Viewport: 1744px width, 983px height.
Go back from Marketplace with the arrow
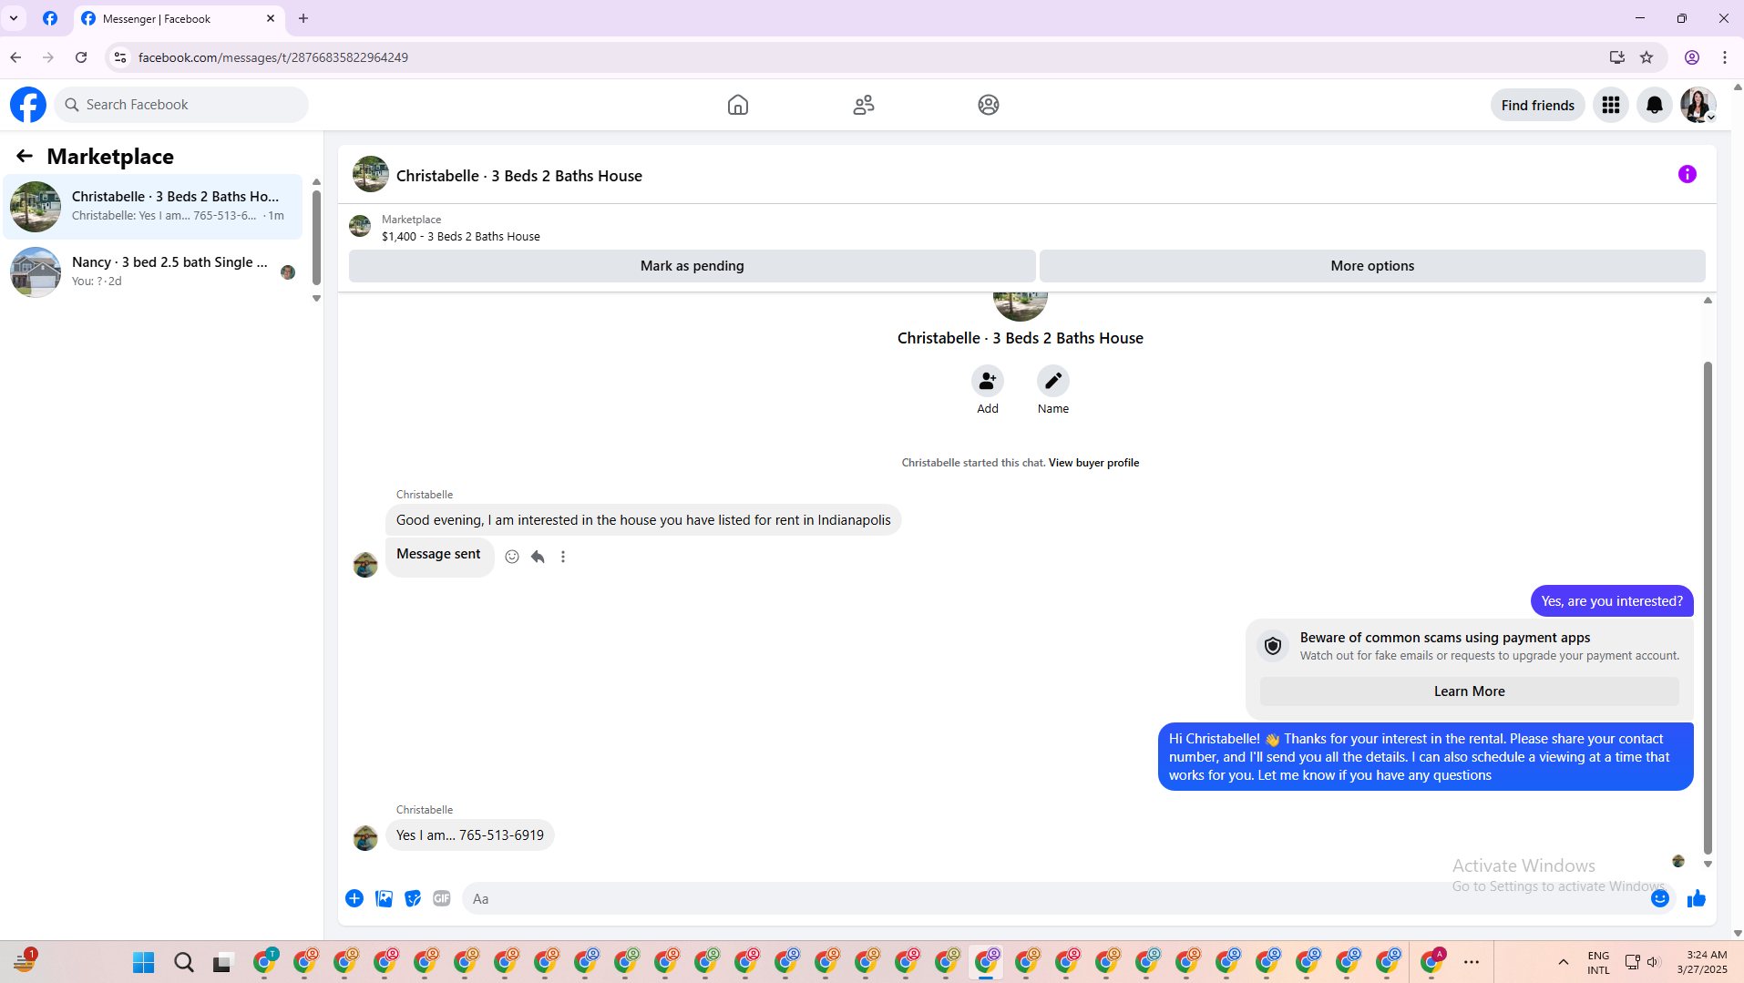pos(25,156)
